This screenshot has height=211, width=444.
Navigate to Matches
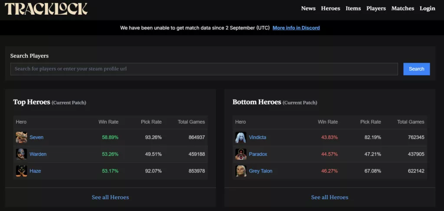tap(403, 9)
